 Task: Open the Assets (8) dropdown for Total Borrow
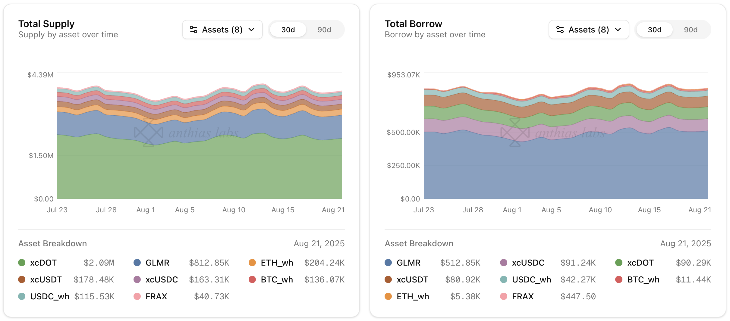[589, 30]
